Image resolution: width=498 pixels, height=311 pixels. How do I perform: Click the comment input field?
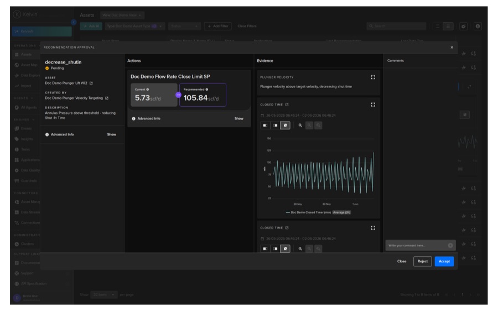[x=417, y=246]
